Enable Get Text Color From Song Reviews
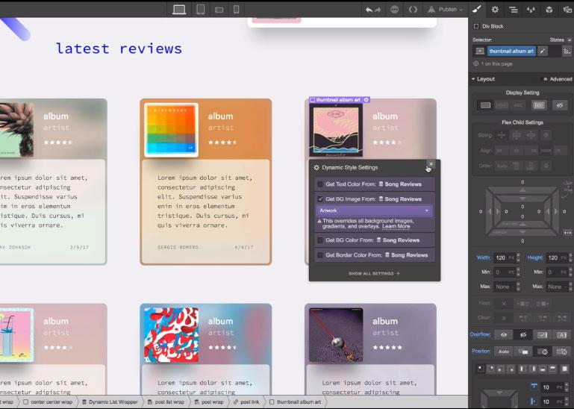The height and width of the screenshot is (409, 574). tap(320, 184)
